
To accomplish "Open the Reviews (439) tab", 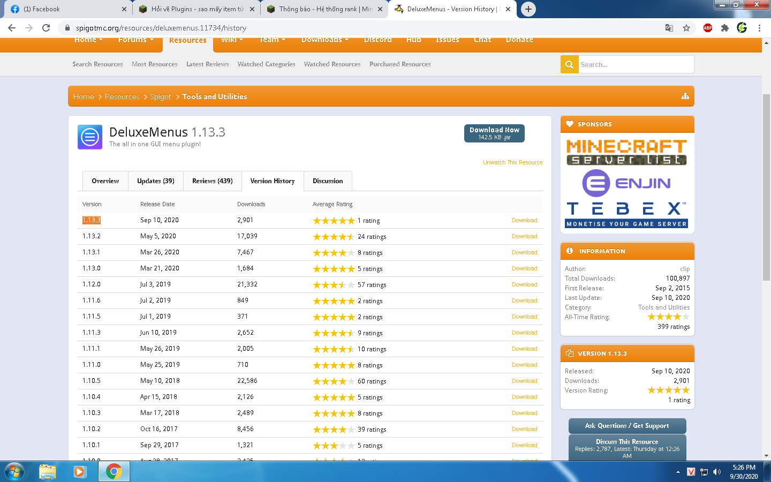I will tap(212, 181).
